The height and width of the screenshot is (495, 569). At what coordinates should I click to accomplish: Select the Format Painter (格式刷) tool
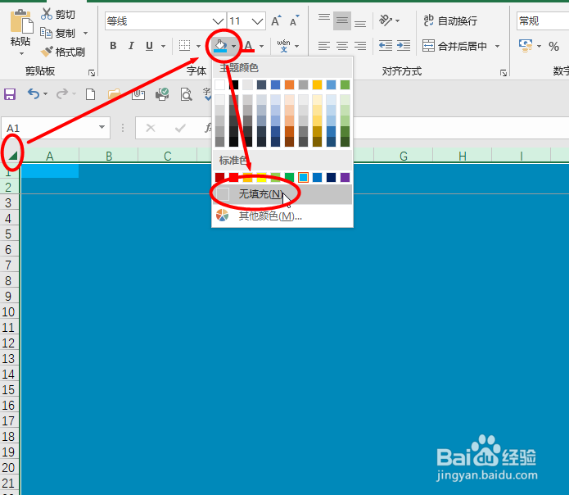click(x=63, y=52)
